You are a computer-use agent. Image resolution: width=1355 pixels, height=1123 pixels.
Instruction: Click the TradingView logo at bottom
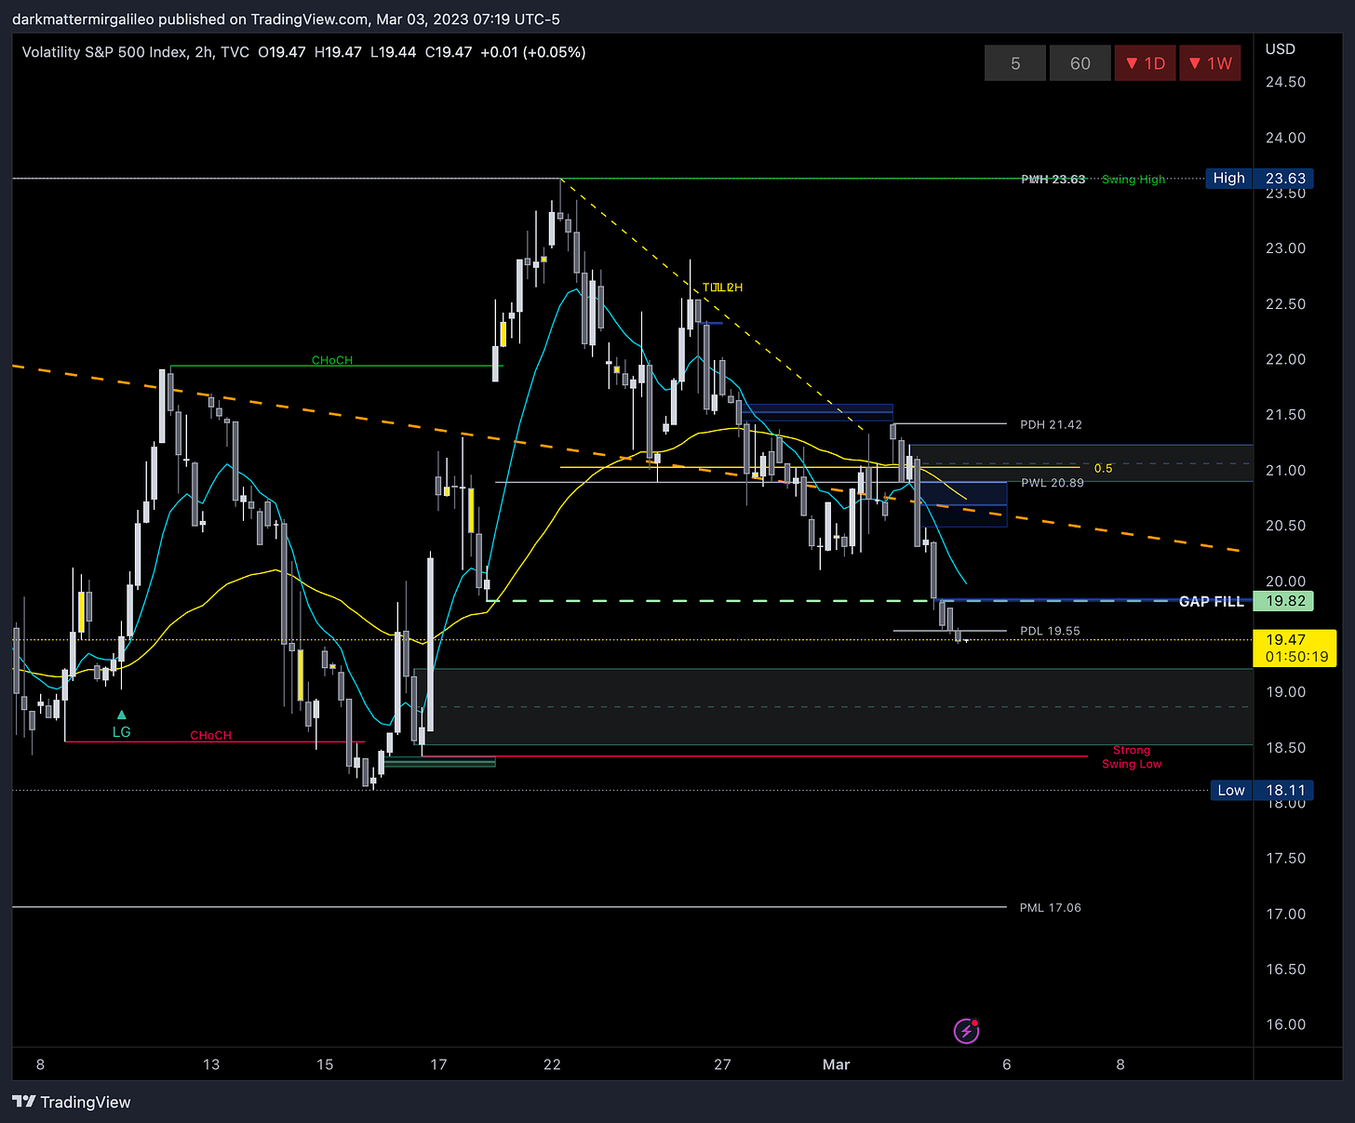click(72, 1102)
